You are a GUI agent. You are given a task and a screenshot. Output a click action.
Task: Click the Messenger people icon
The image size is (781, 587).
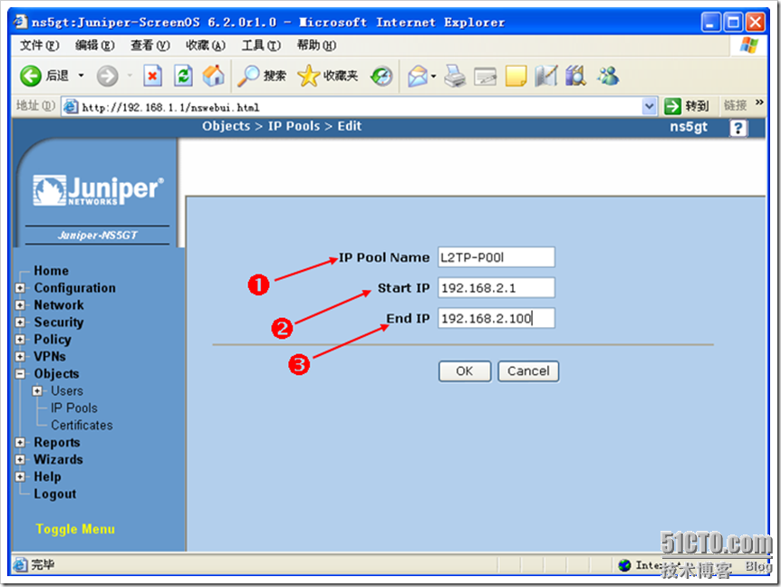click(608, 76)
